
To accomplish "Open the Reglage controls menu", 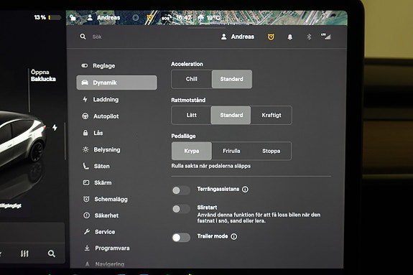I will point(98,65).
